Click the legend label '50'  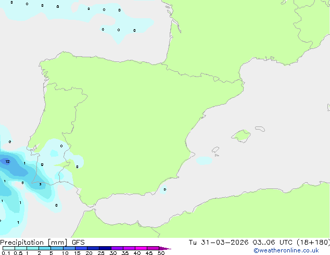161,253
